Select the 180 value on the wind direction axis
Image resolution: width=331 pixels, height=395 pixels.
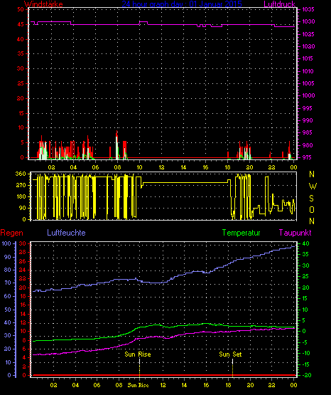tap(21, 196)
